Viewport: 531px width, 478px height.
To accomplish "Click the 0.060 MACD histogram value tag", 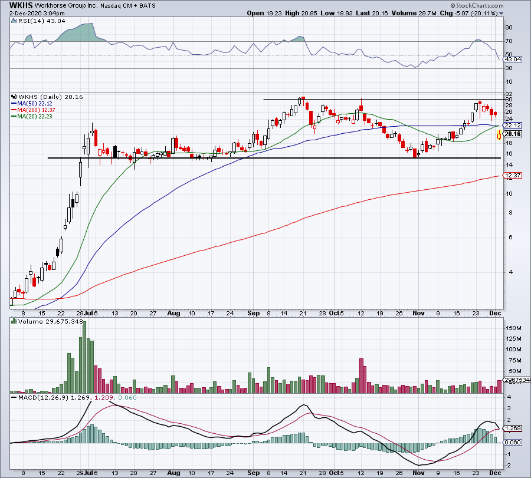I will pyautogui.click(x=513, y=442).
